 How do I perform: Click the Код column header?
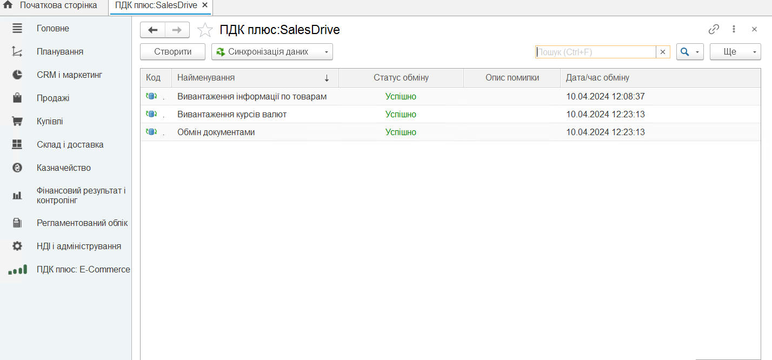[156, 78]
